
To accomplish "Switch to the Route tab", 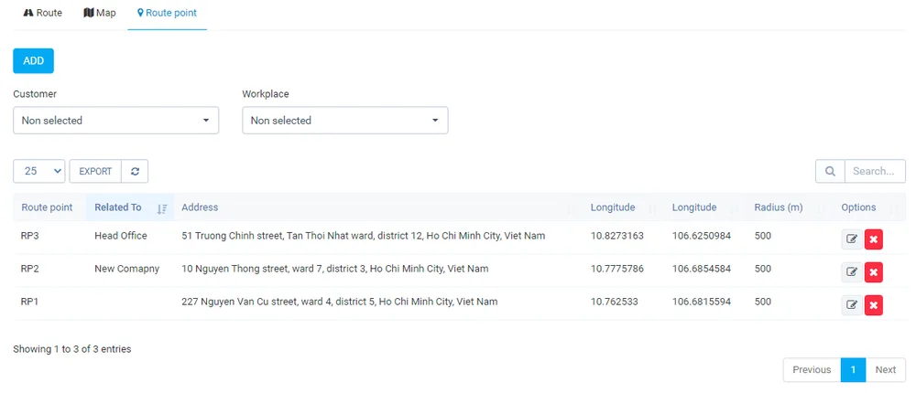I will pos(43,13).
